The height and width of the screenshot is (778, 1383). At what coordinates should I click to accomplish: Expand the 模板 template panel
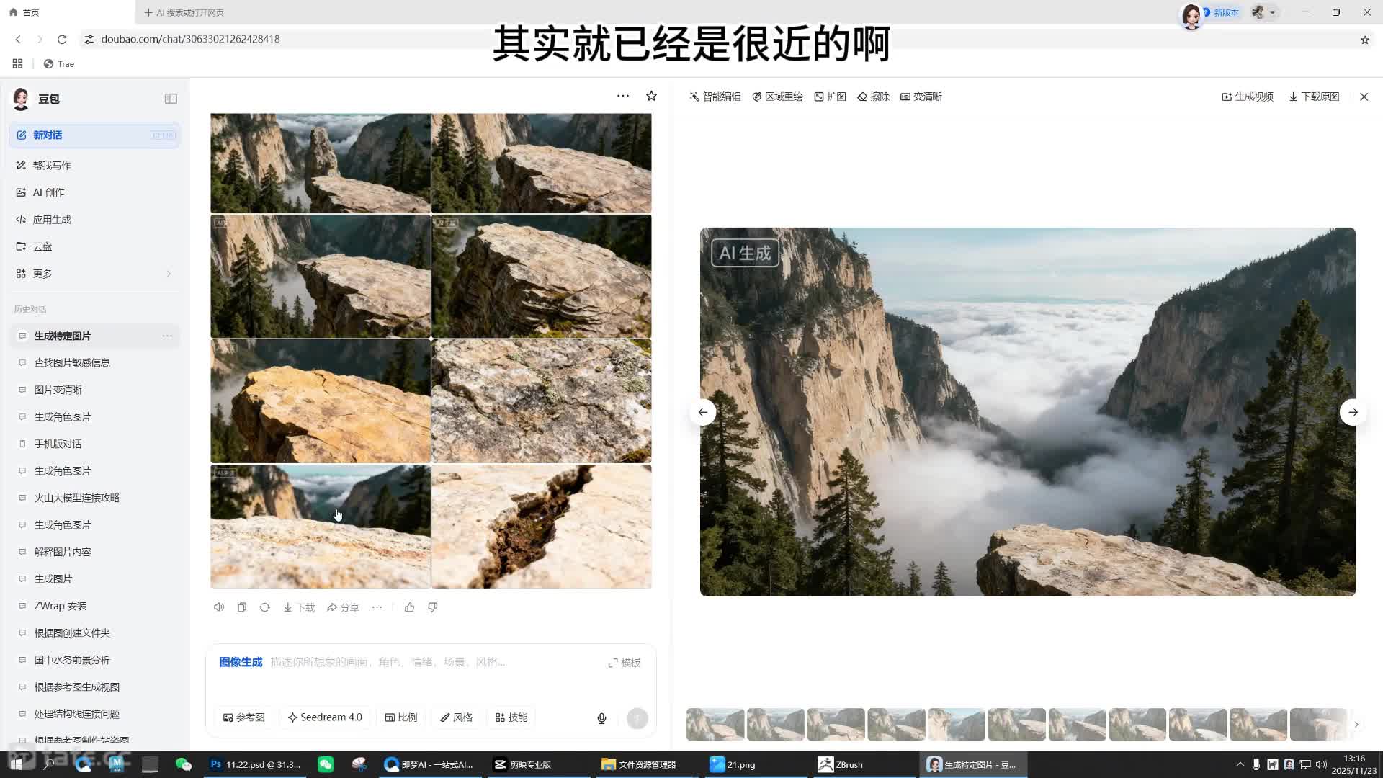tap(624, 663)
